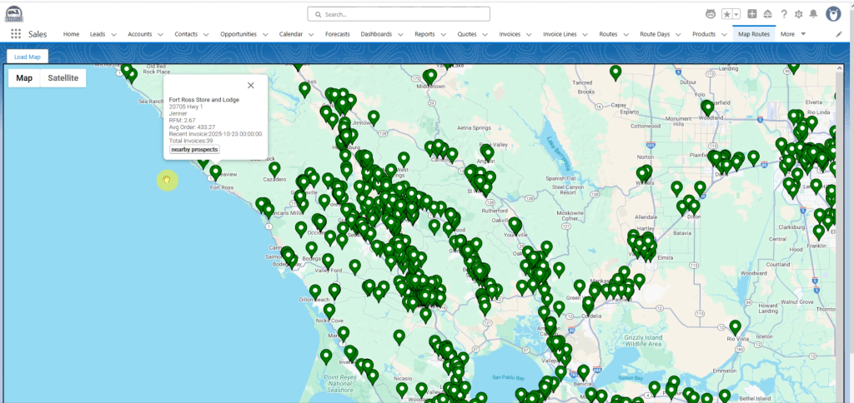Click into the global Search field
854x403 pixels.
point(398,14)
